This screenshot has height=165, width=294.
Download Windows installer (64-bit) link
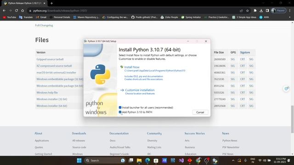click(52, 106)
